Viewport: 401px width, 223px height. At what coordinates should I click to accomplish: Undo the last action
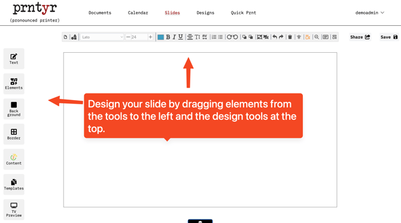pos(275,37)
